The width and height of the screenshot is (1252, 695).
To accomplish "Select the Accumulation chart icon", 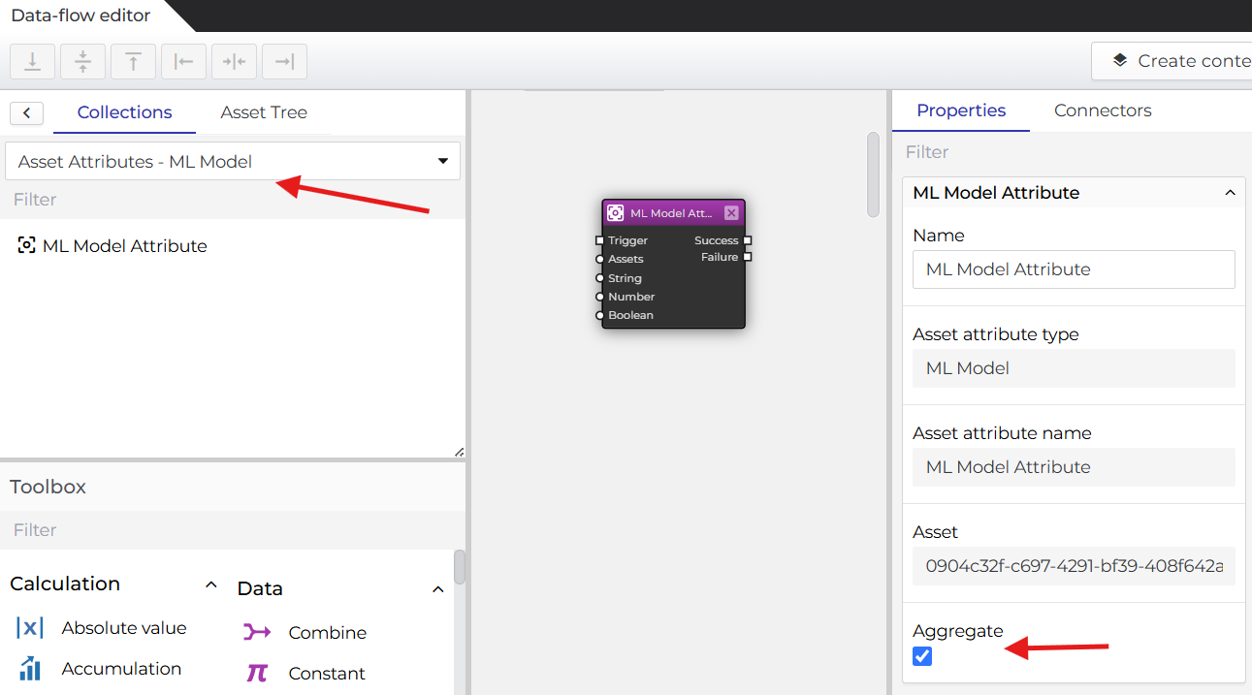I will click(x=30, y=669).
